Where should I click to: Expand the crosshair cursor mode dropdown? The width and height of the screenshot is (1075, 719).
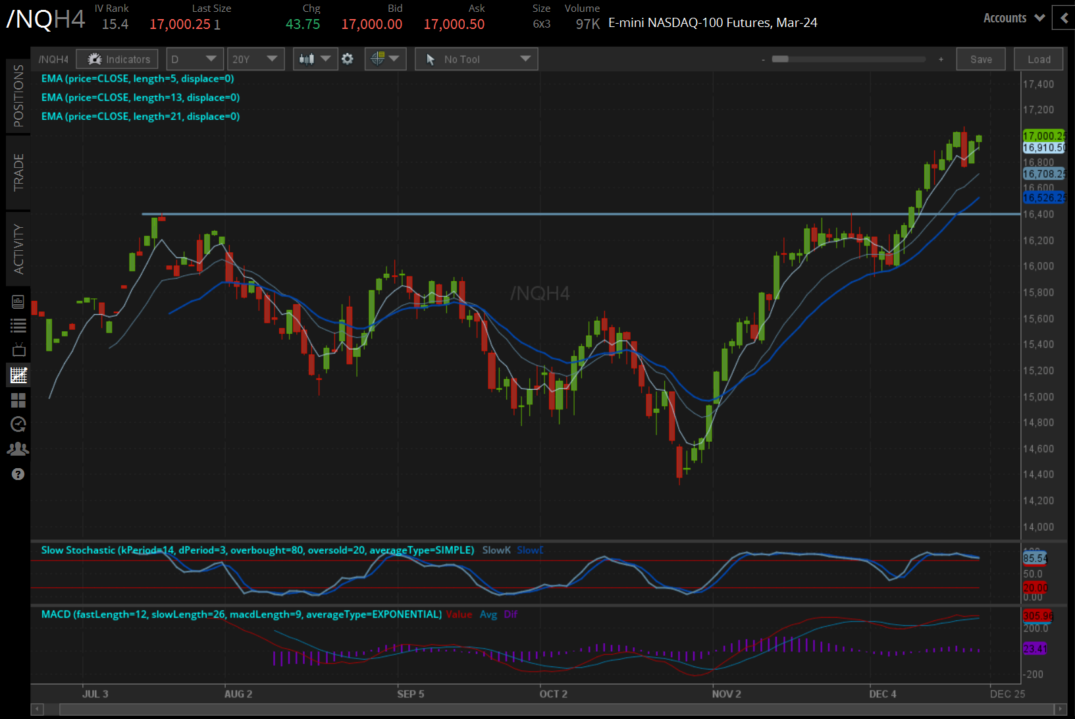385,59
